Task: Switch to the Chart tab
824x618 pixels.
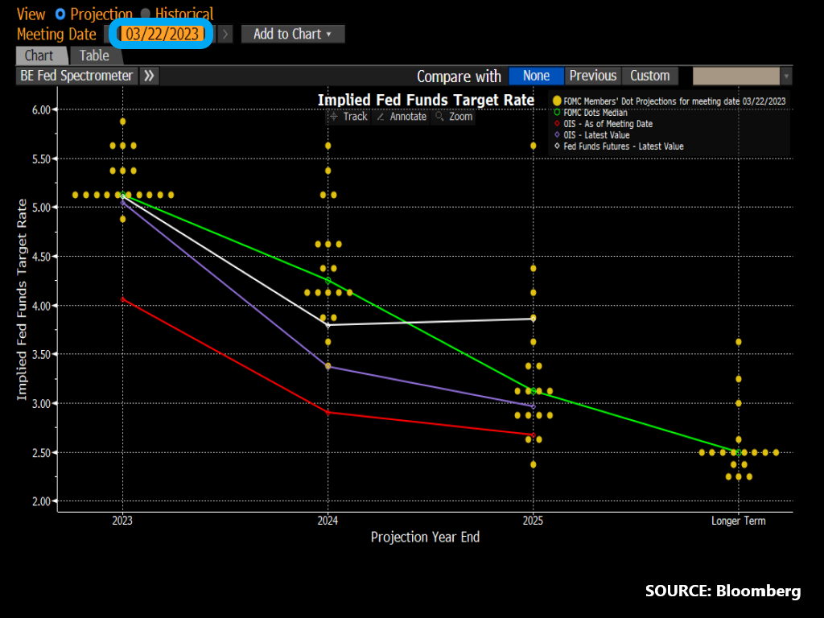Action: pos(39,56)
